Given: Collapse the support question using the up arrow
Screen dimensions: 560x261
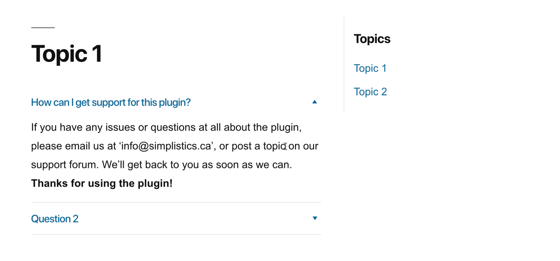Looking at the screenshot, I should point(315,102).
